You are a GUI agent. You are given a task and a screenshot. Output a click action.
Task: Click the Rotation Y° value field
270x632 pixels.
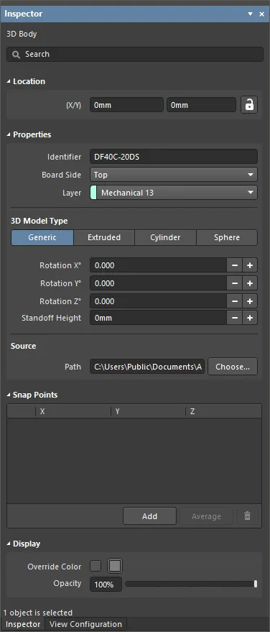(x=159, y=283)
